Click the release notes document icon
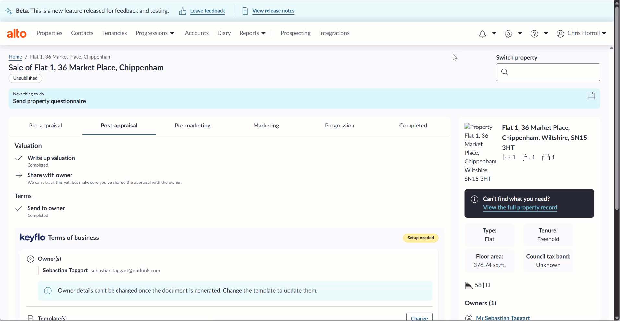620x321 pixels. [x=245, y=11]
